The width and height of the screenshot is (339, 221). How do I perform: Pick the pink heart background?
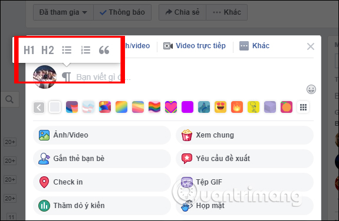[x=171, y=107]
